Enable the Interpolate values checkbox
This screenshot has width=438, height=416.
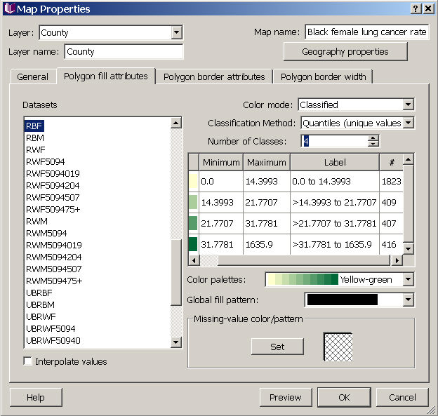pyautogui.click(x=28, y=361)
